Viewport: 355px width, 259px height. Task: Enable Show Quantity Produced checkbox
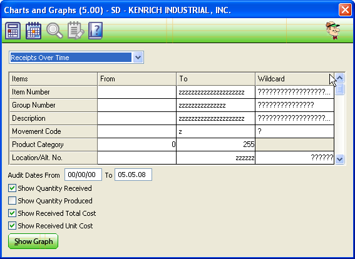click(12, 201)
